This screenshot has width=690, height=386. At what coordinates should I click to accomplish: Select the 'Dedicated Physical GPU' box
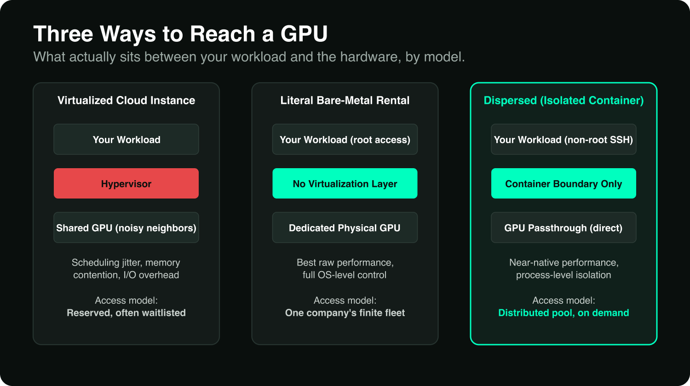tap(345, 227)
